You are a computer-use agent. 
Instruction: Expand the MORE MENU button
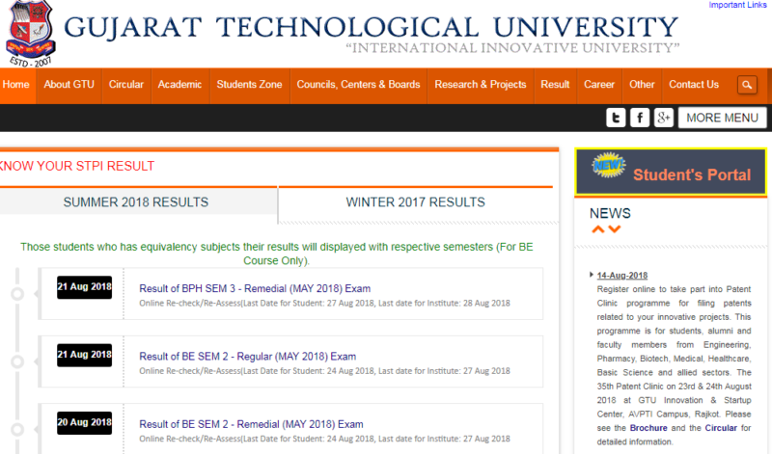click(x=722, y=118)
